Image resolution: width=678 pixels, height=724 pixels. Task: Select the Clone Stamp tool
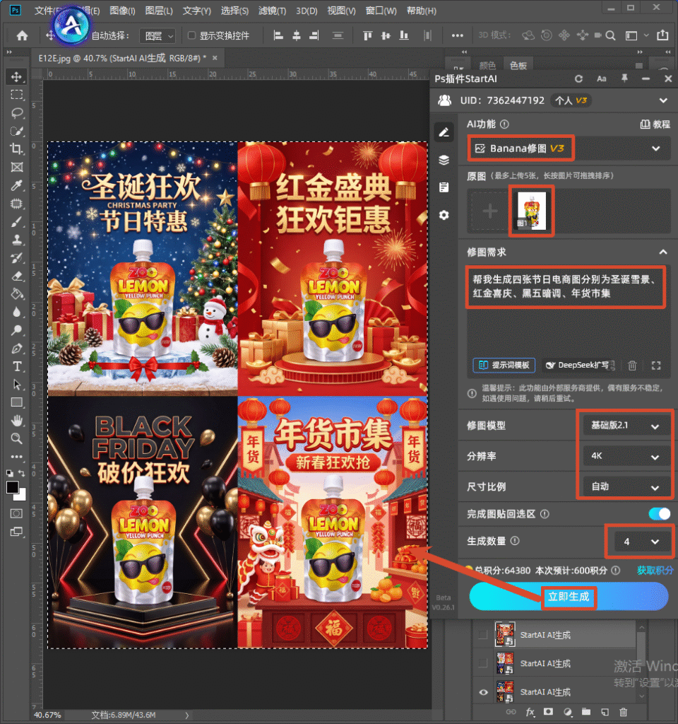(17, 240)
